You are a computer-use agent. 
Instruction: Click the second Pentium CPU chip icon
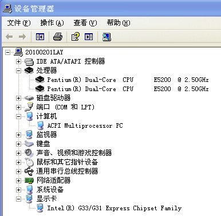(40, 89)
